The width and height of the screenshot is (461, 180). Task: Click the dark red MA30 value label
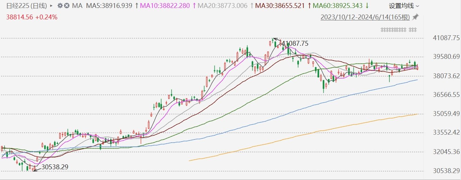coord(279,6)
